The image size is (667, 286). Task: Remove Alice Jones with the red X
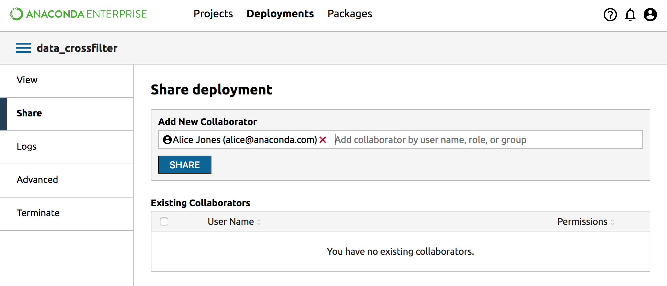pos(322,140)
